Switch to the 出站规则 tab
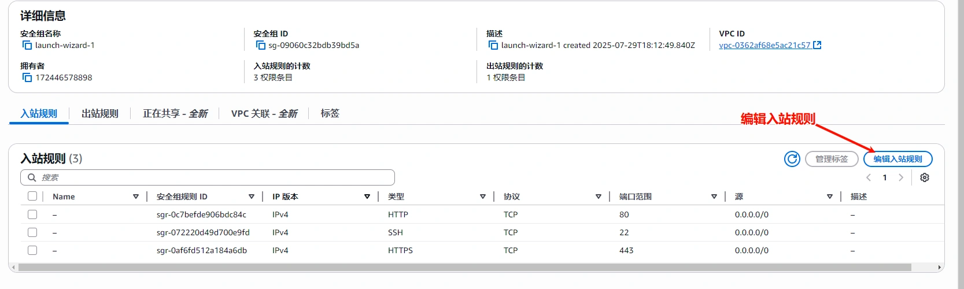 pyautogui.click(x=100, y=113)
